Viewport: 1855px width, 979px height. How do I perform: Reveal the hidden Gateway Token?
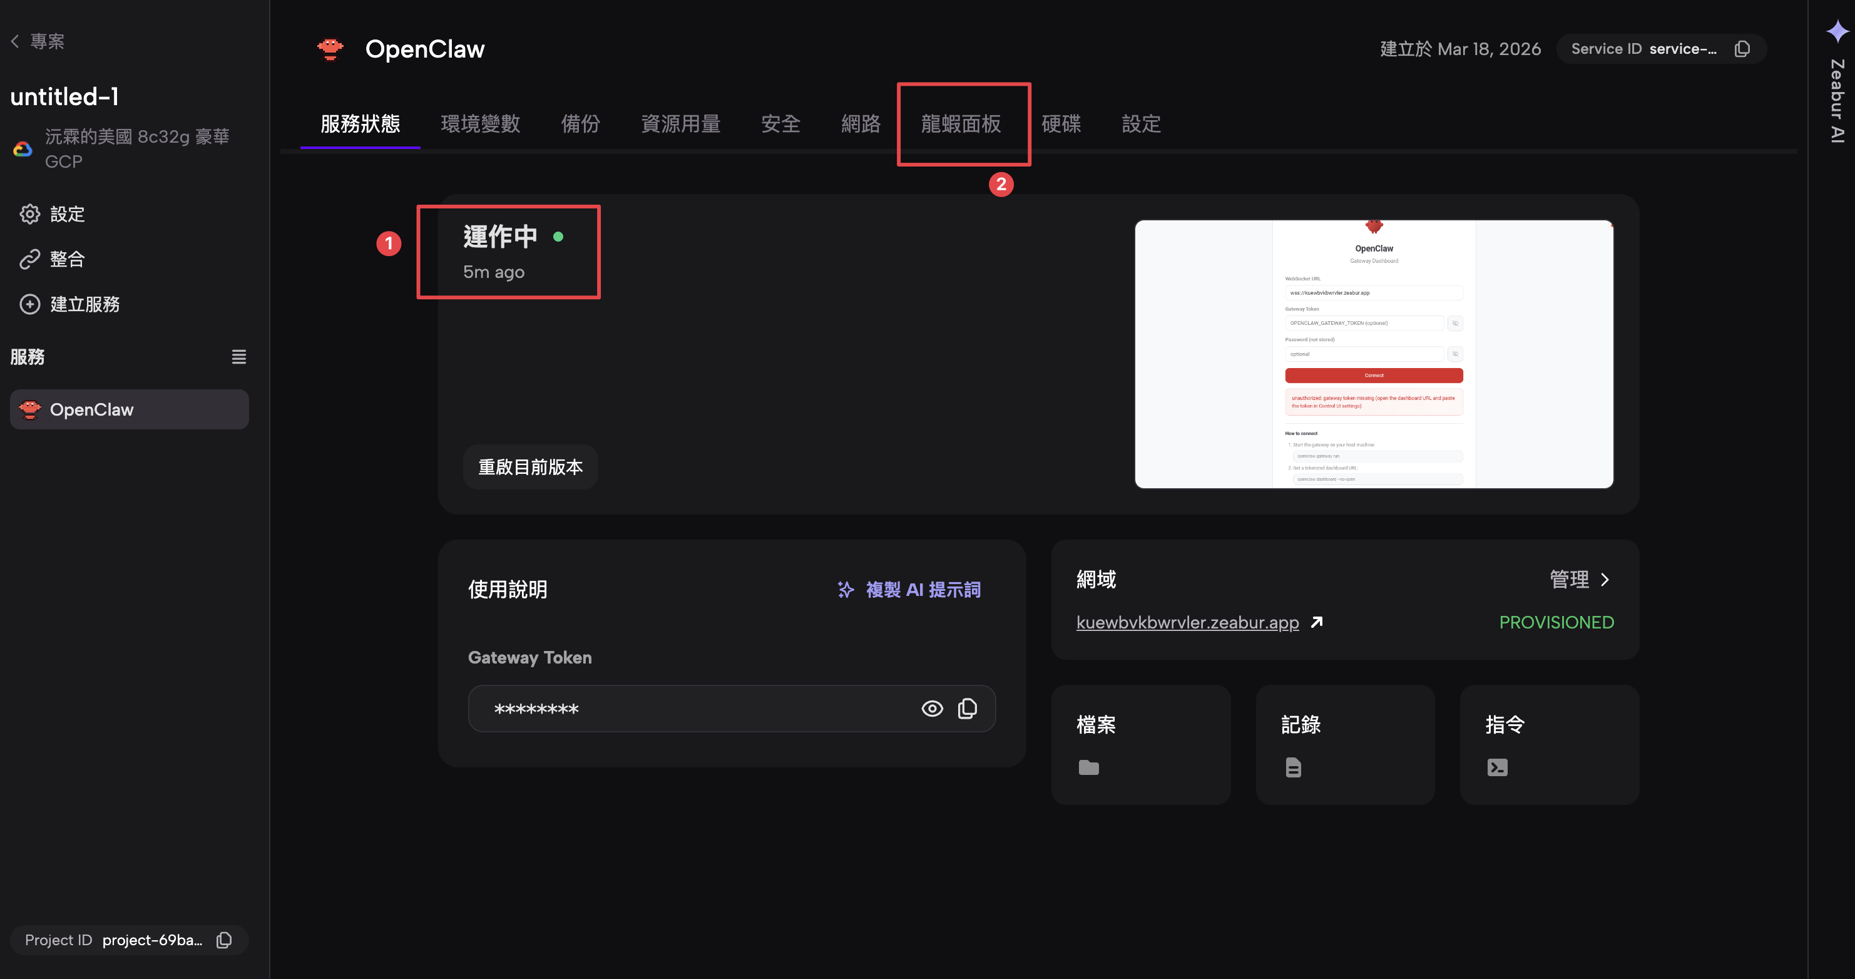coord(931,708)
